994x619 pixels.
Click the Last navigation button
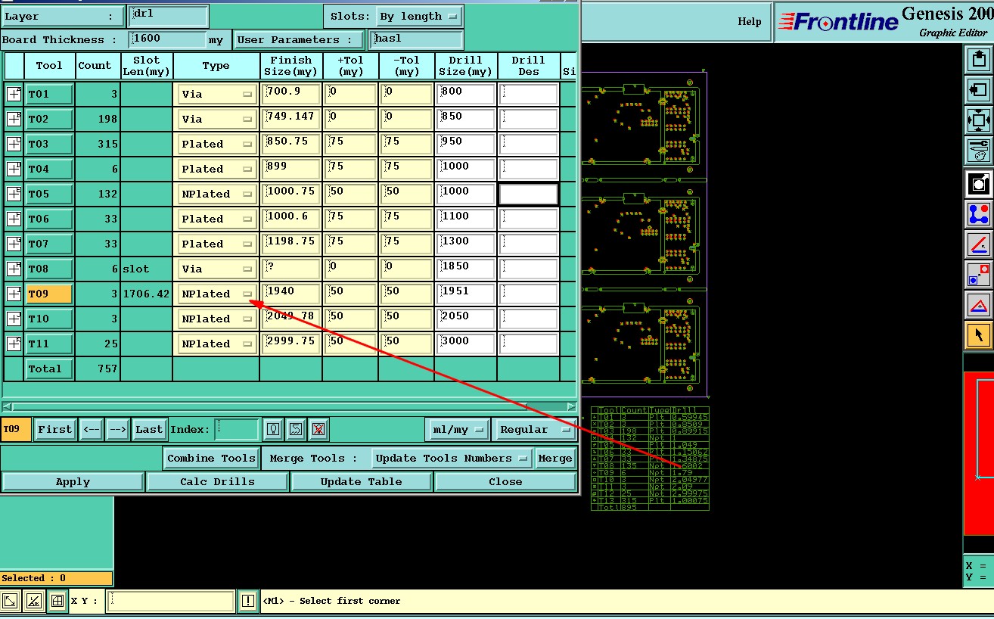149,429
